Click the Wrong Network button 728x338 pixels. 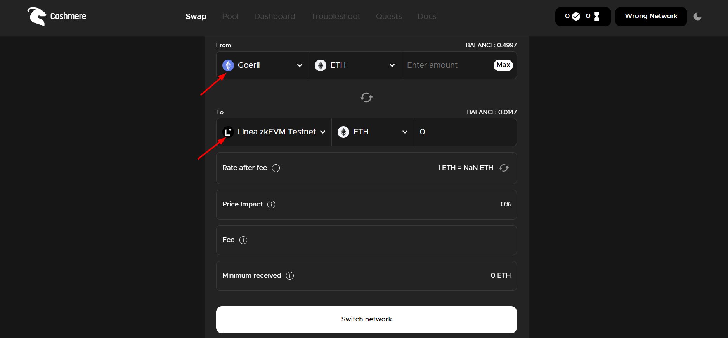coord(651,16)
